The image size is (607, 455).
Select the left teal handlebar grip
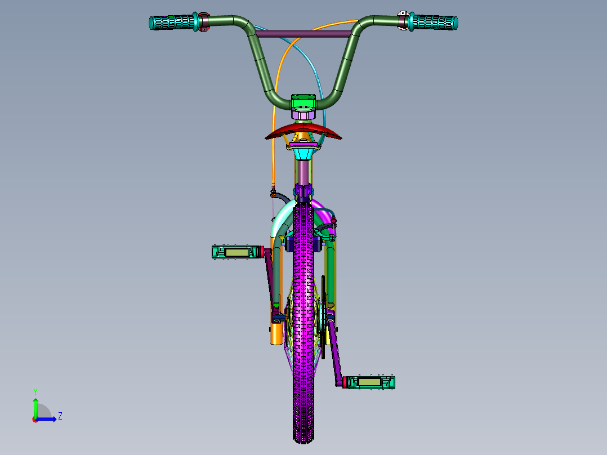[x=173, y=23]
